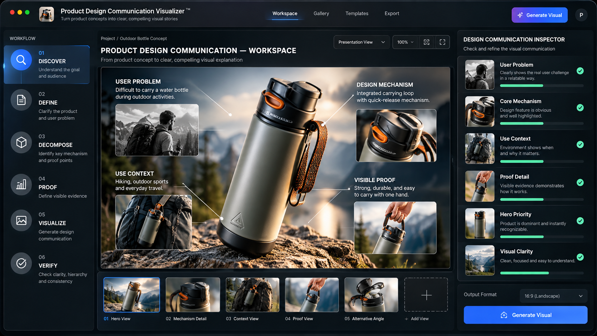Click the fullscreen expand icon
Image resolution: width=597 pixels, height=336 pixels.
[x=442, y=42]
